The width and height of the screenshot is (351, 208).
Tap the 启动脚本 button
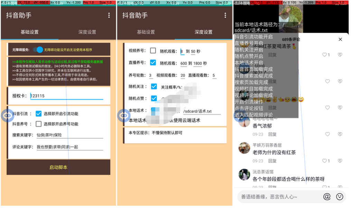coord(58,167)
